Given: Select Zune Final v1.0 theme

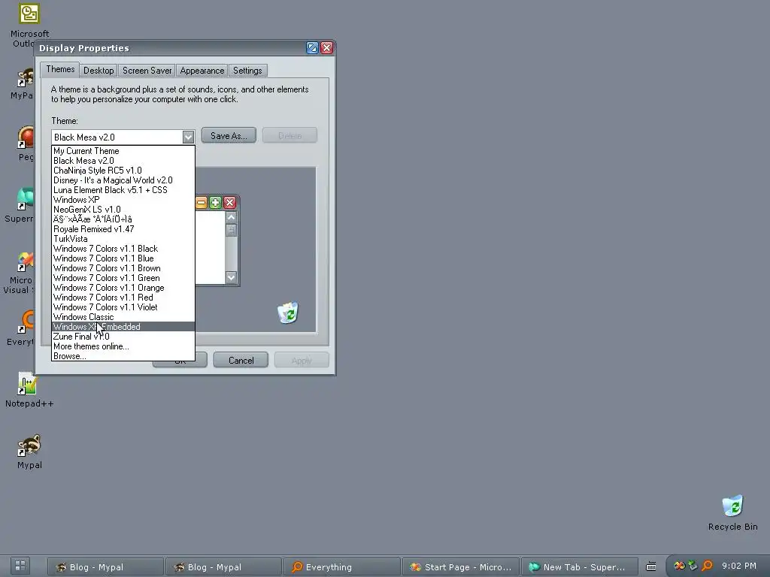Looking at the screenshot, I should [123, 337].
